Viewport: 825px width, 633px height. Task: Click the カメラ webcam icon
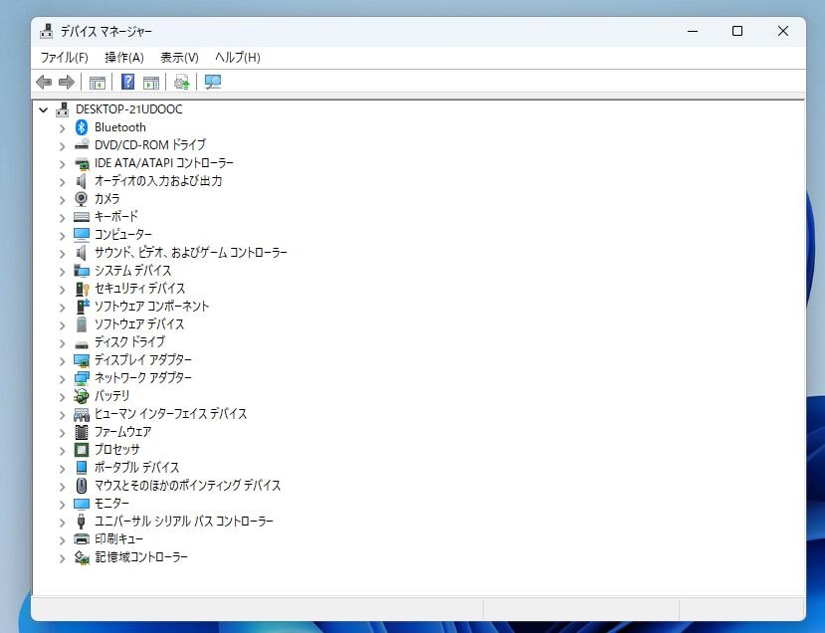tap(81, 199)
